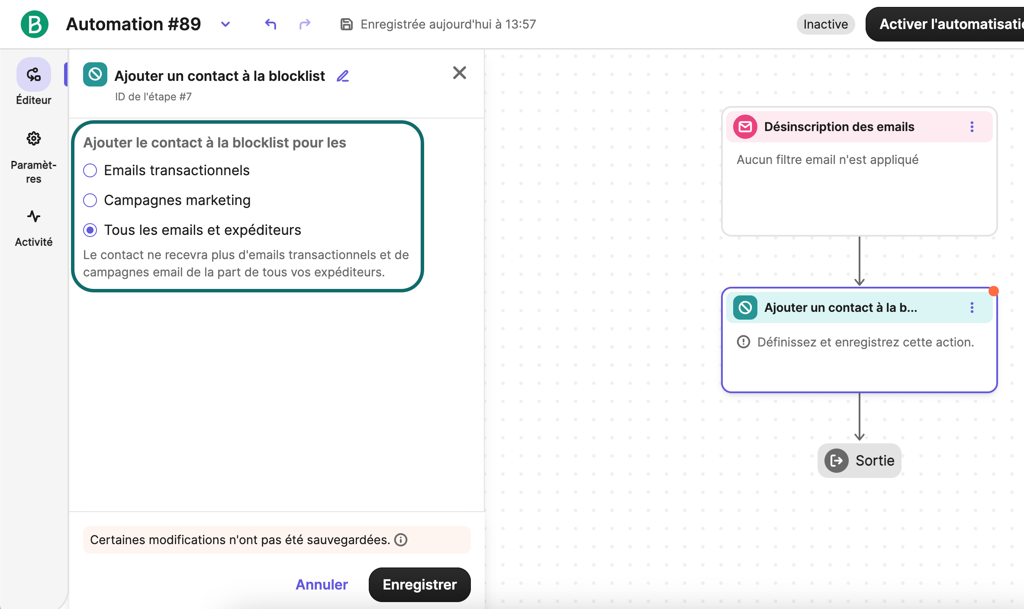Click the save disk icon

coord(346,24)
